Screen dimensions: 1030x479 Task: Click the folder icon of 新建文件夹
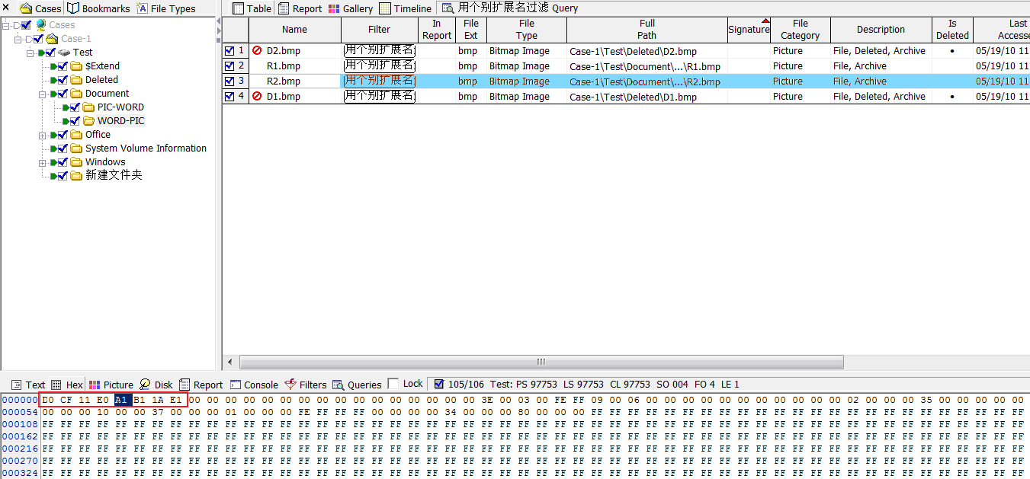(76, 176)
